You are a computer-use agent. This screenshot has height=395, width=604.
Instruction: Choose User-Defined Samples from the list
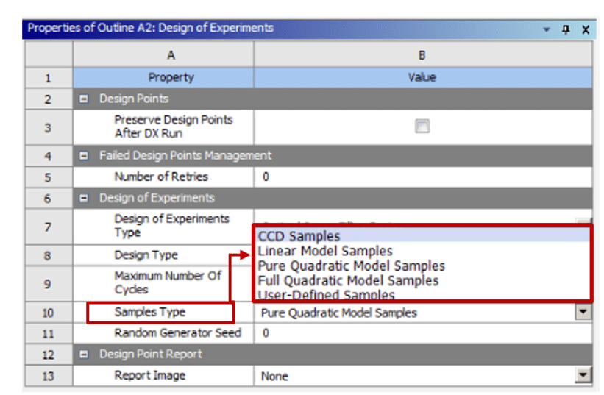(326, 294)
